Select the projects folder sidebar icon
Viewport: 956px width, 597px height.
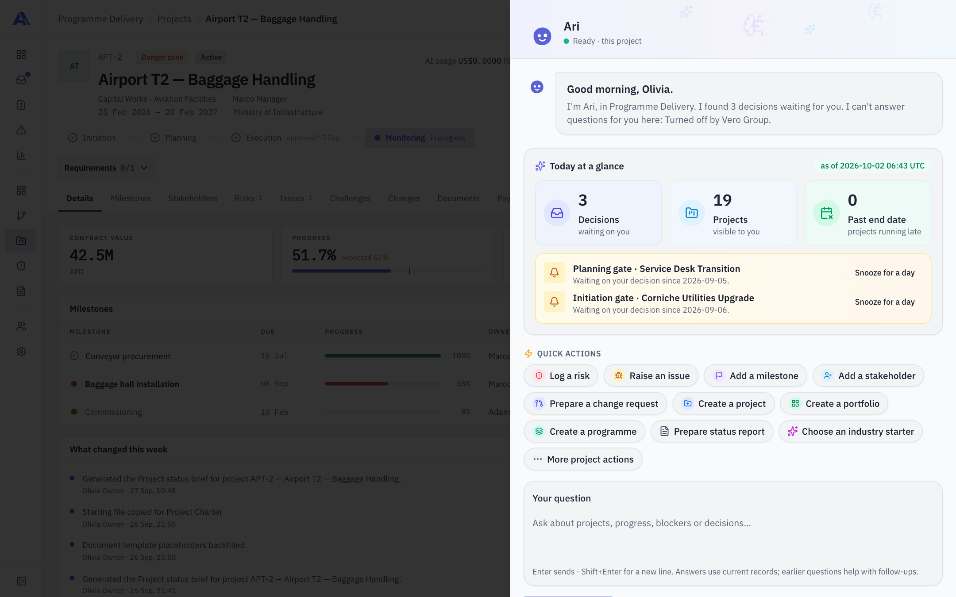click(21, 241)
